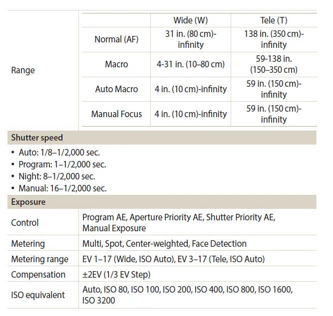Click the Compensation row label

38,275
